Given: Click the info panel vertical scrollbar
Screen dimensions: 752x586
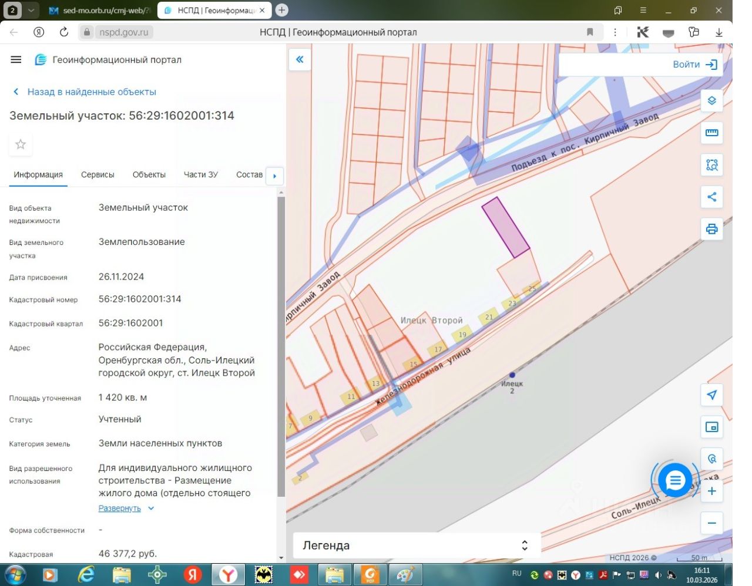Looking at the screenshot, I should coord(281,346).
